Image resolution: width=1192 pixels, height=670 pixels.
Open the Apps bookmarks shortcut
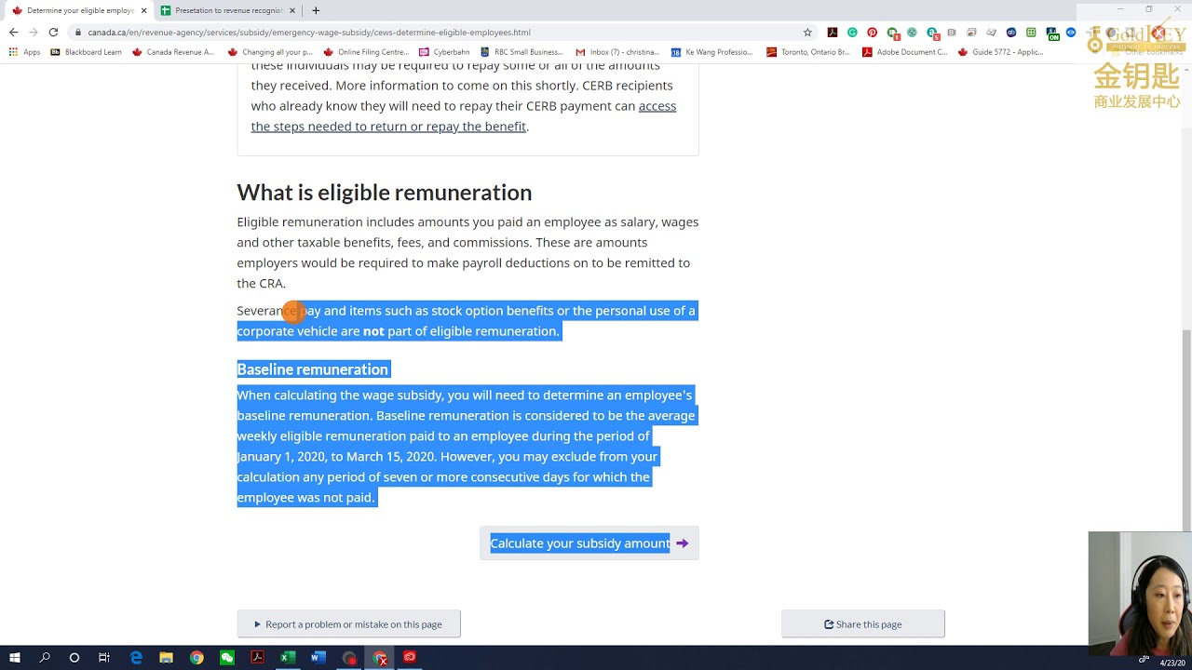coord(24,52)
